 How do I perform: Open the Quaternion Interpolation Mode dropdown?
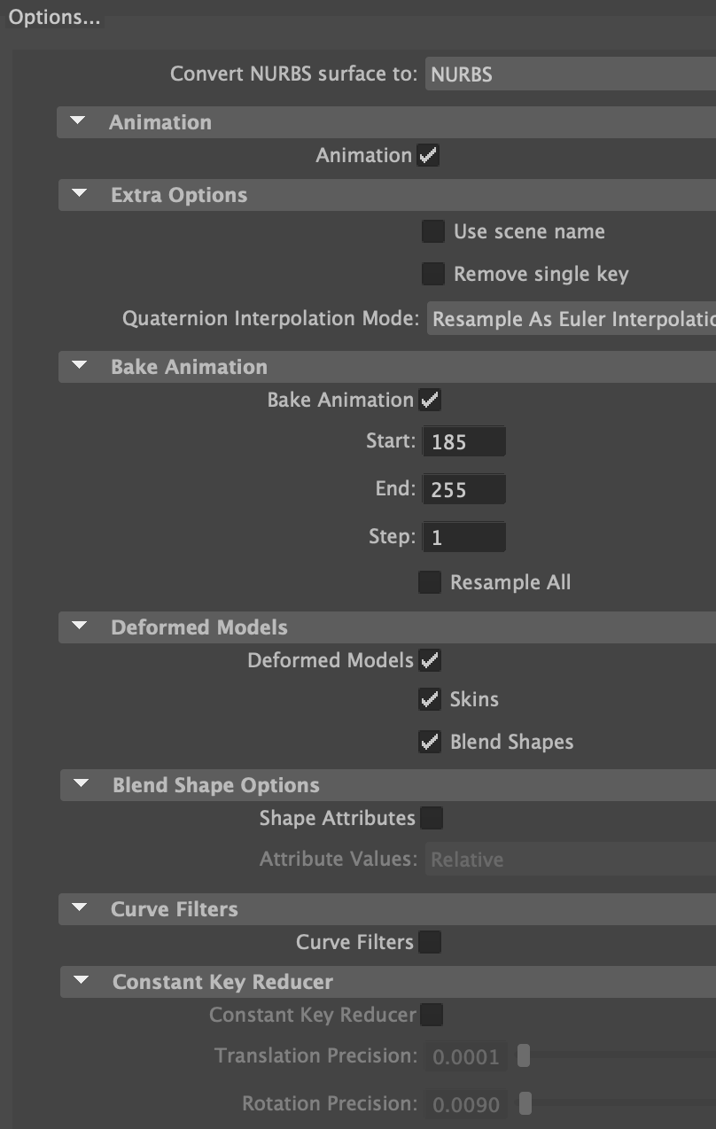pyautogui.click(x=567, y=318)
